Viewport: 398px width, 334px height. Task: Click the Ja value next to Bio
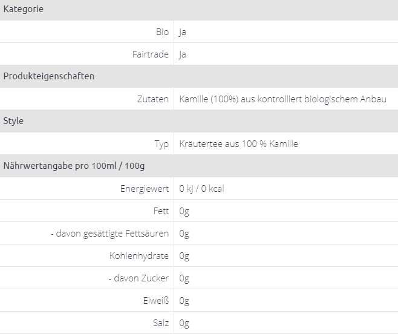point(183,31)
